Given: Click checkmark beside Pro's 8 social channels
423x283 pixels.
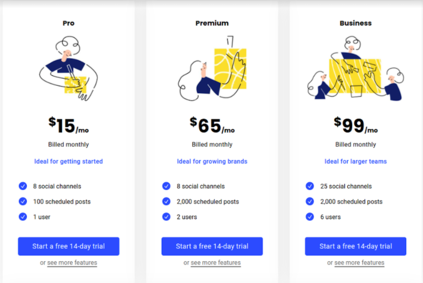Looking at the screenshot, I should (23, 186).
